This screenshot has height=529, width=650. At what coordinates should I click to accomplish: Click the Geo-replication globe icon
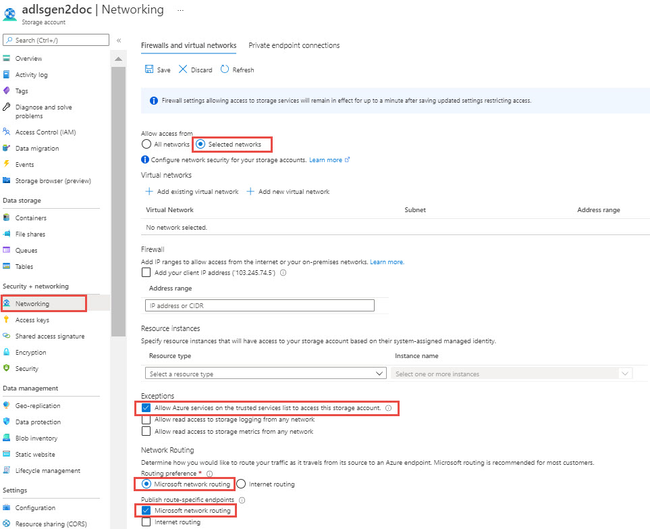7,406
